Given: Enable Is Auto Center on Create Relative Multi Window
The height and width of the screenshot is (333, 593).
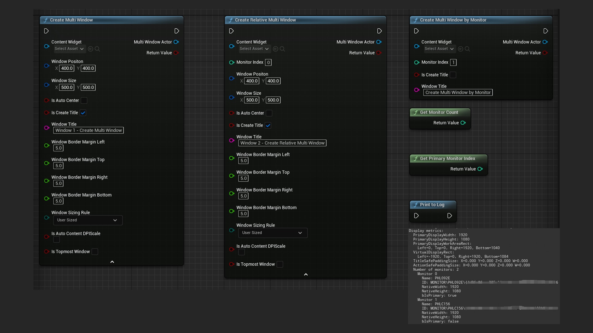Looking at the screenshot, I should click(269, 113).
